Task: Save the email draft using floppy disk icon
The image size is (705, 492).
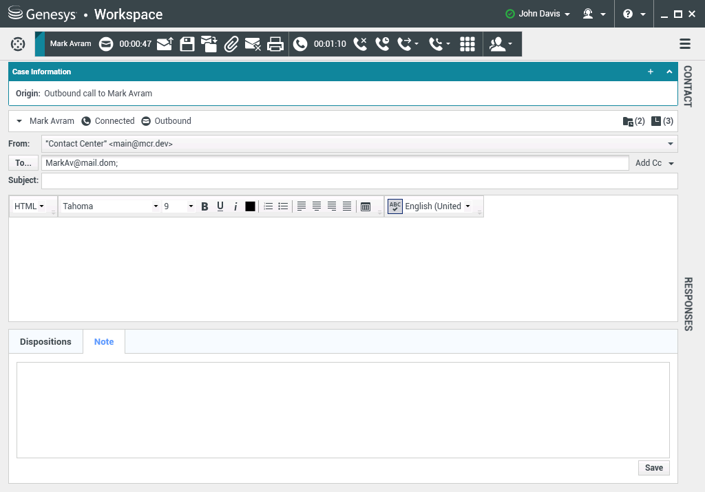Action: pos(187,44)
